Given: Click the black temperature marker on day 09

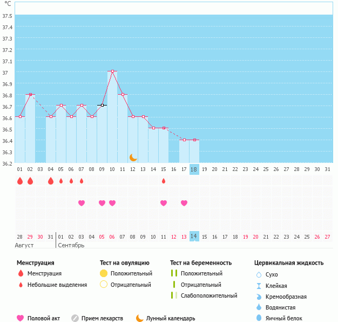Looking at the screenshot, I should coord(102,105).
